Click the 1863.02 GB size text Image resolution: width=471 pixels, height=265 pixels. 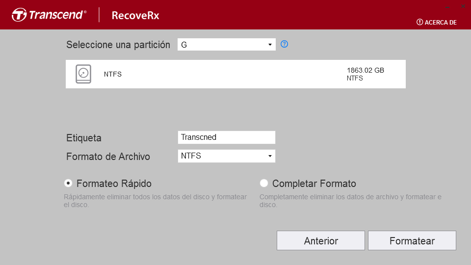(365, 70)
